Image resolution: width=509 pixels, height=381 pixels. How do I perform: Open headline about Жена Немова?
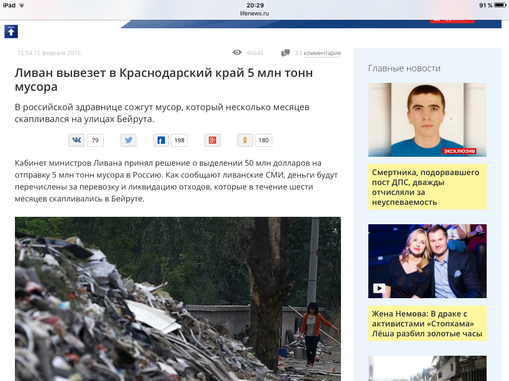(427, 323)
